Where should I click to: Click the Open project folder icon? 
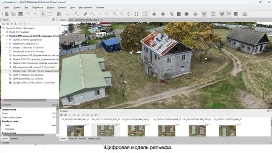pos(14,14)
